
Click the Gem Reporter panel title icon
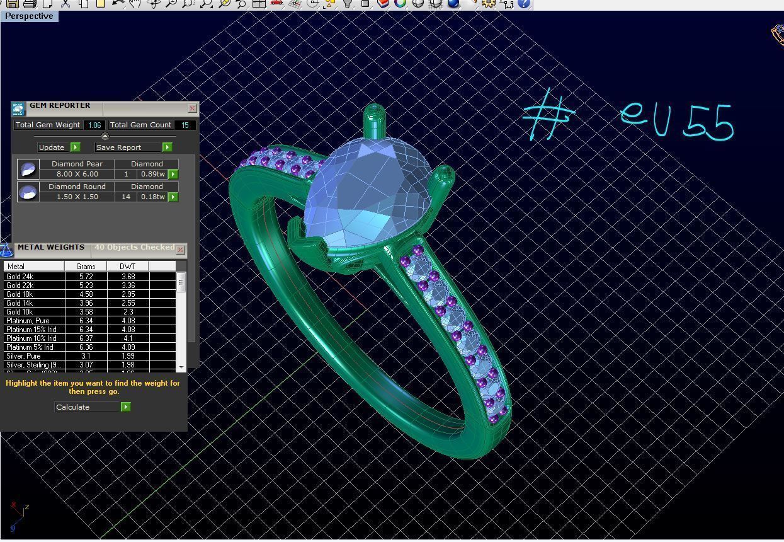pyautogui.click(x=18, y=108)
